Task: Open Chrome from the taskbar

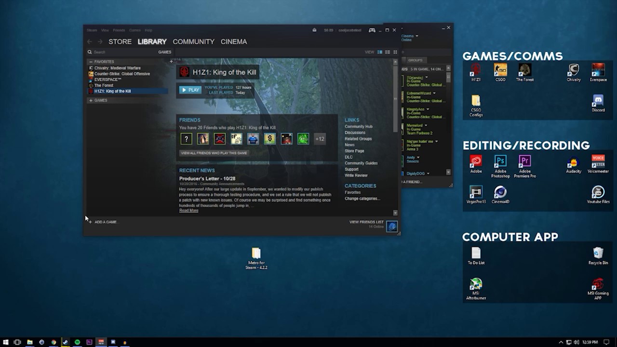Action: point(54,342)
